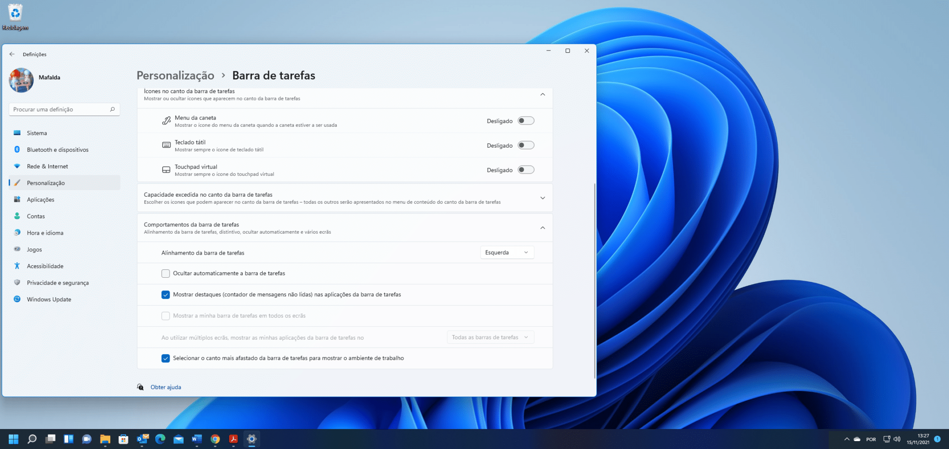Collapse Ícones no canto da barra section
Image resolution: width=949 pixels, height=449 pixels.
click(x=543, y=94)
